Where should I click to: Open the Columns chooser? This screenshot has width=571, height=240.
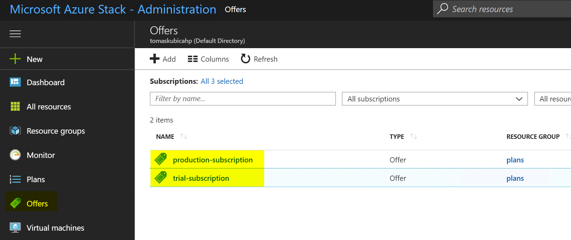tap(208, 59)
